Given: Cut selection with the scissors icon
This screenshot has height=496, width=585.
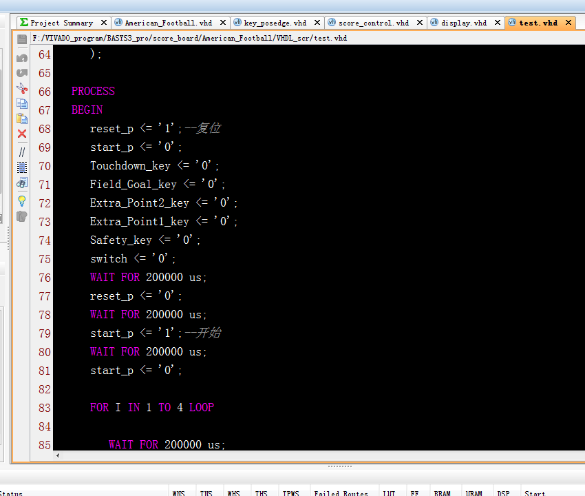Looking at the screenshot, I should pyautogui.click(x=22, y=88).
